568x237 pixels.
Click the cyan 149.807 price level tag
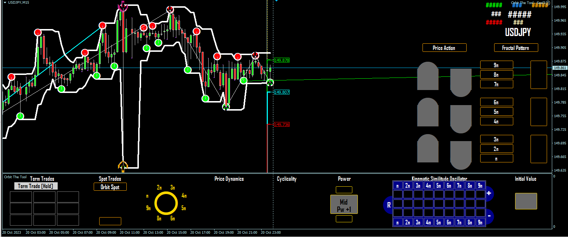coord(282,92)
